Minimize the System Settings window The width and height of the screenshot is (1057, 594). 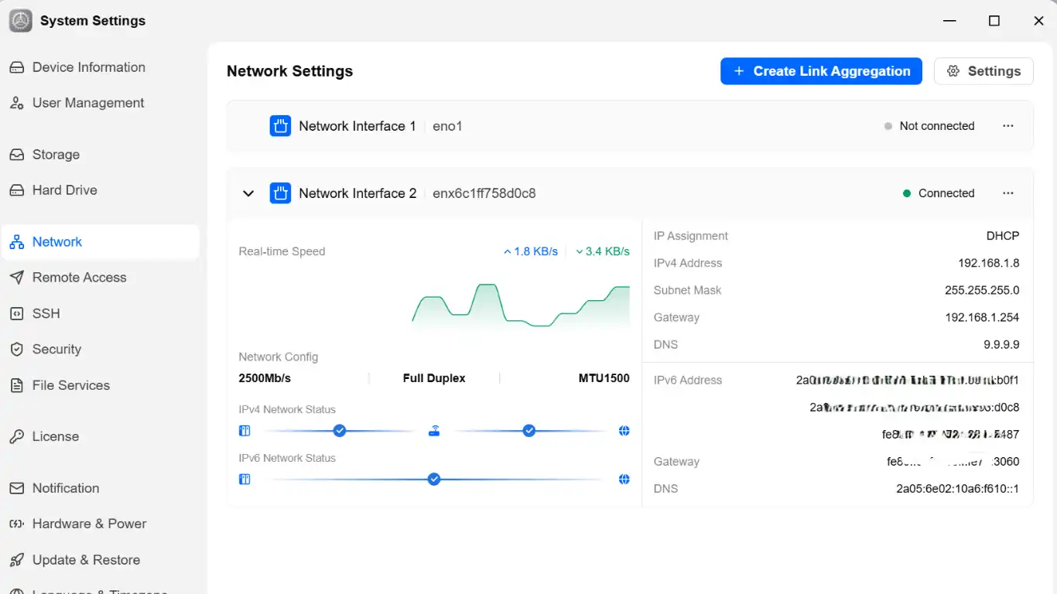pyautogui.click(x=949, y=21)
